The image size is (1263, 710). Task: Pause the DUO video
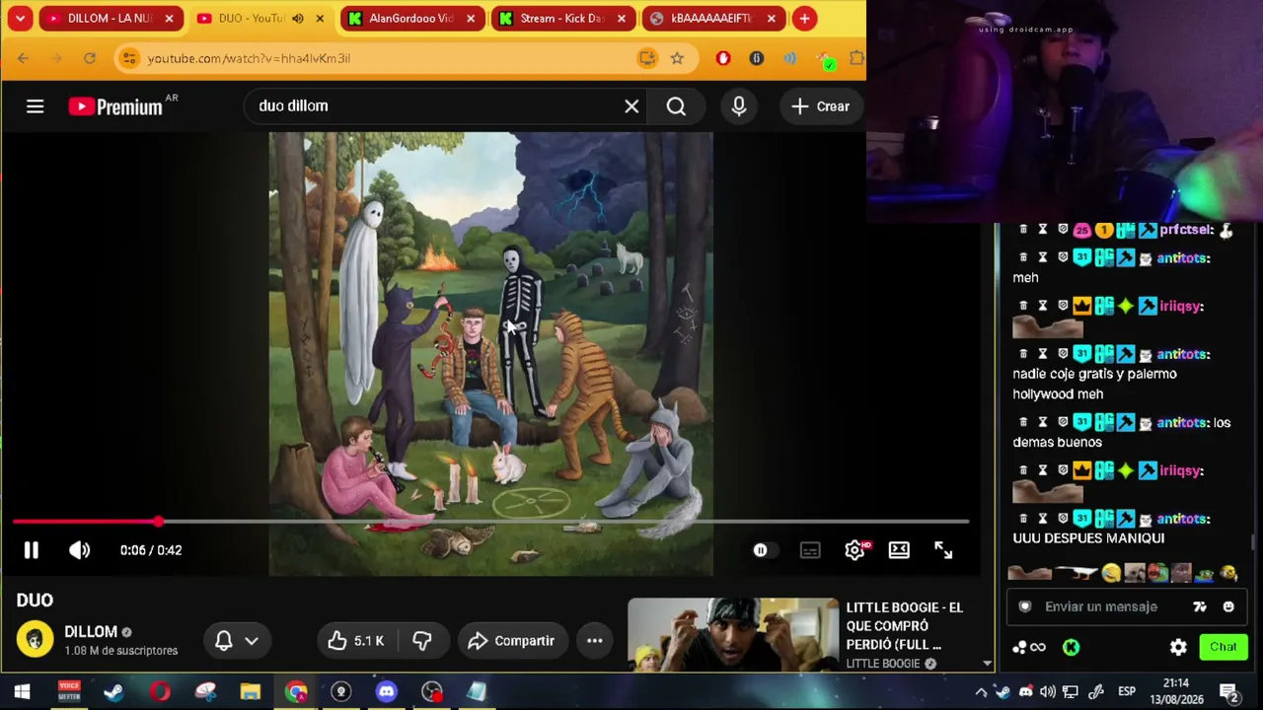point(31,550)
